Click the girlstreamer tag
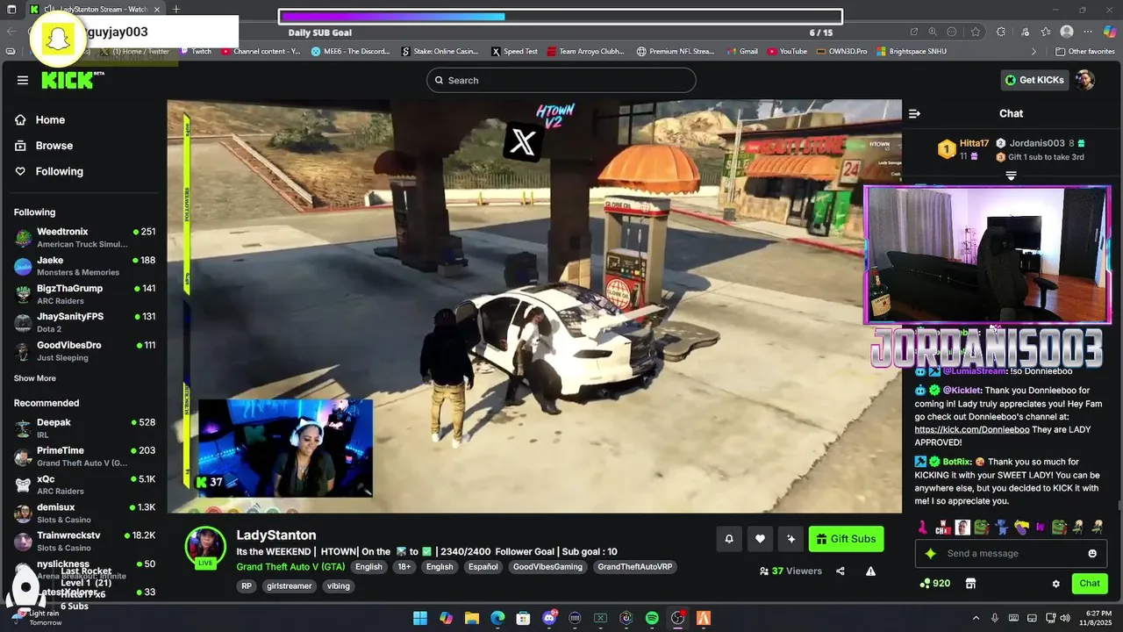 coord(290,586)
